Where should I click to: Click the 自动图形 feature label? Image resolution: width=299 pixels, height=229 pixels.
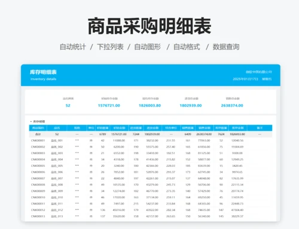tap(148, 47)
